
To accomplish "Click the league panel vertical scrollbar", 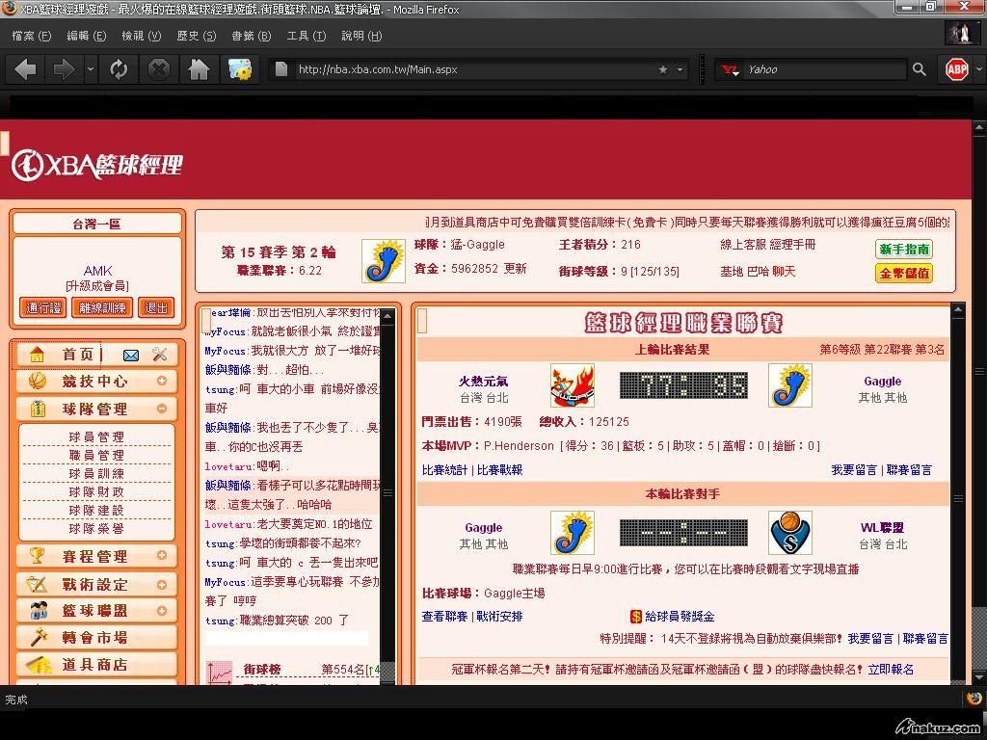I will [958, 494].
